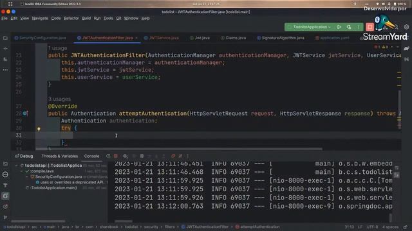Viewport: 412px width, 231px height.
Task: Go to previous highlighted problem arrow
Action: 392,47
